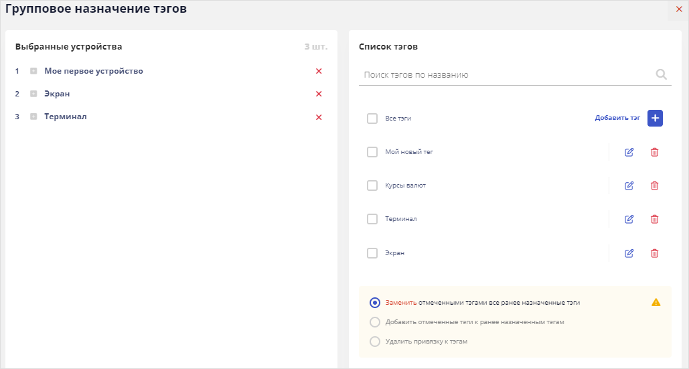Tick the "Курсы валют" tag checkbox

pyautogui.click(x=372, y=186)
